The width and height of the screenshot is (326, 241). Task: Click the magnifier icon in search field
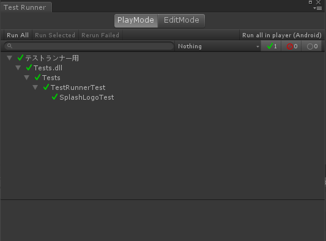[10, 46]
